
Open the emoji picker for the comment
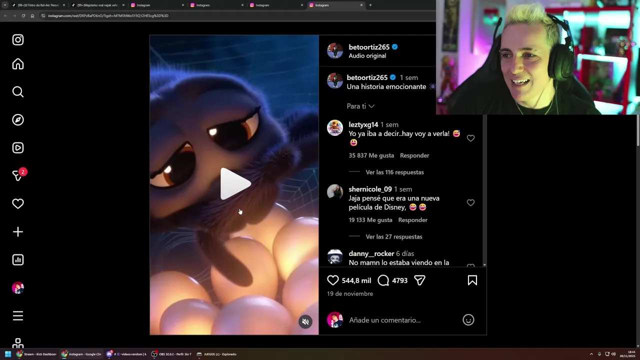[468, 320]
